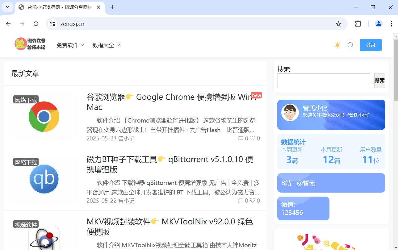The width and height of the screenshot is (398, 250).
Task: Click the comment icon on Chrome article
Action: coord(241,138)
